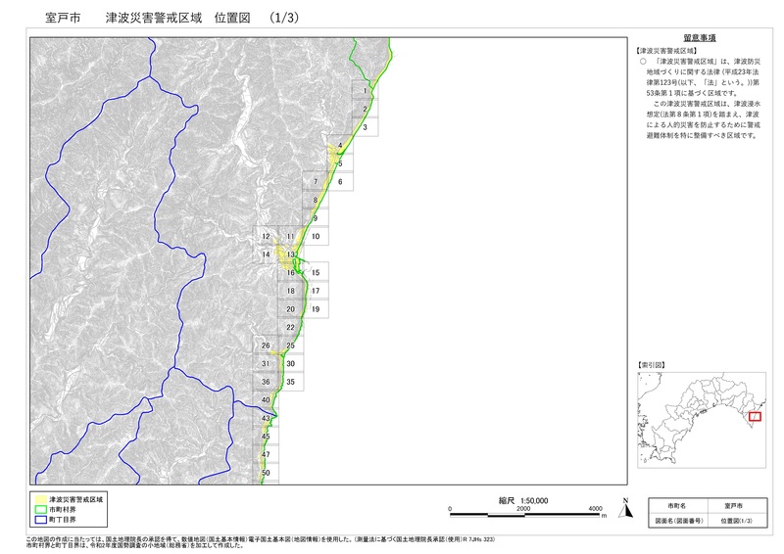Select map grid cell number 50

pos(266,474)
